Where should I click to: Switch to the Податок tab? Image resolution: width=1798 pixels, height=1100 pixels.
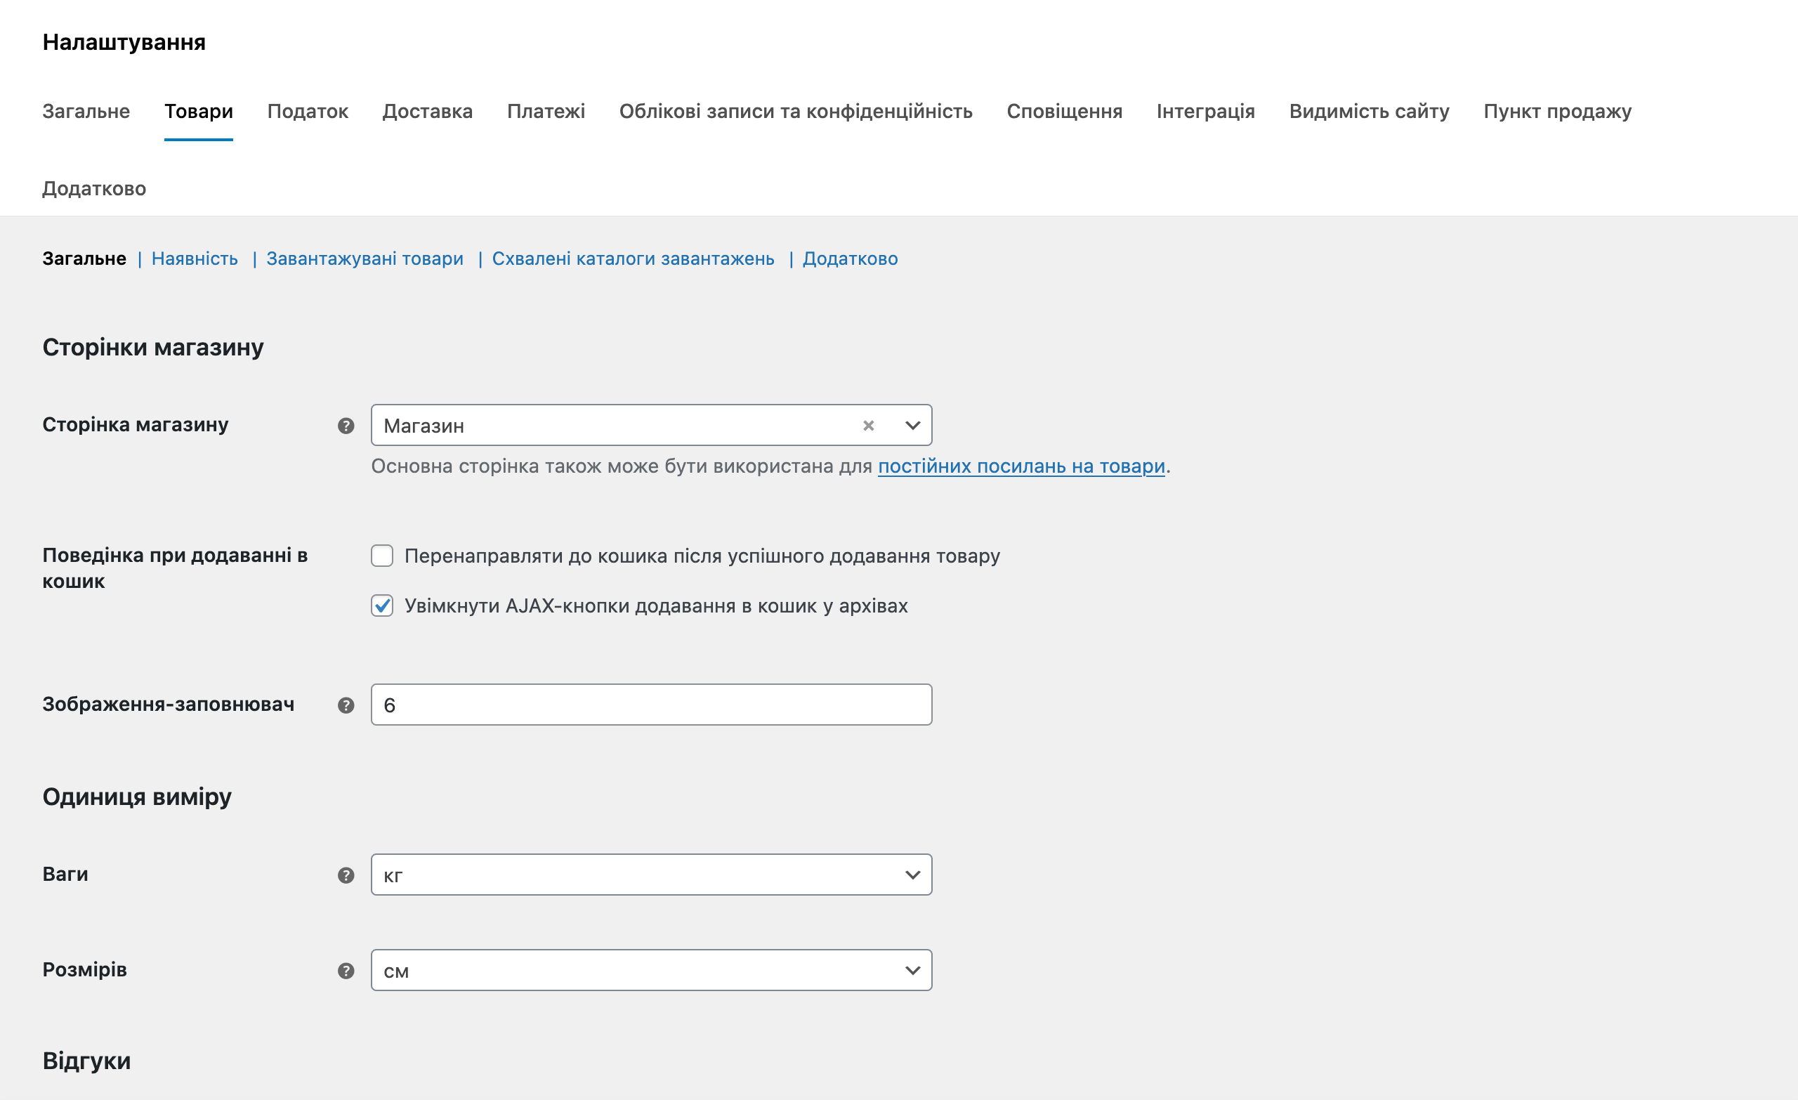click(308, 111)
